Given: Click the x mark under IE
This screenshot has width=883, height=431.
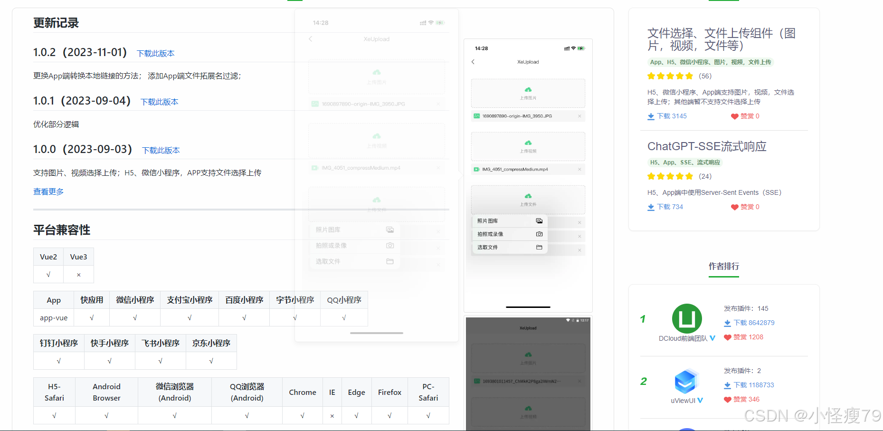Looking at the screenshot, I should (332, 416).
